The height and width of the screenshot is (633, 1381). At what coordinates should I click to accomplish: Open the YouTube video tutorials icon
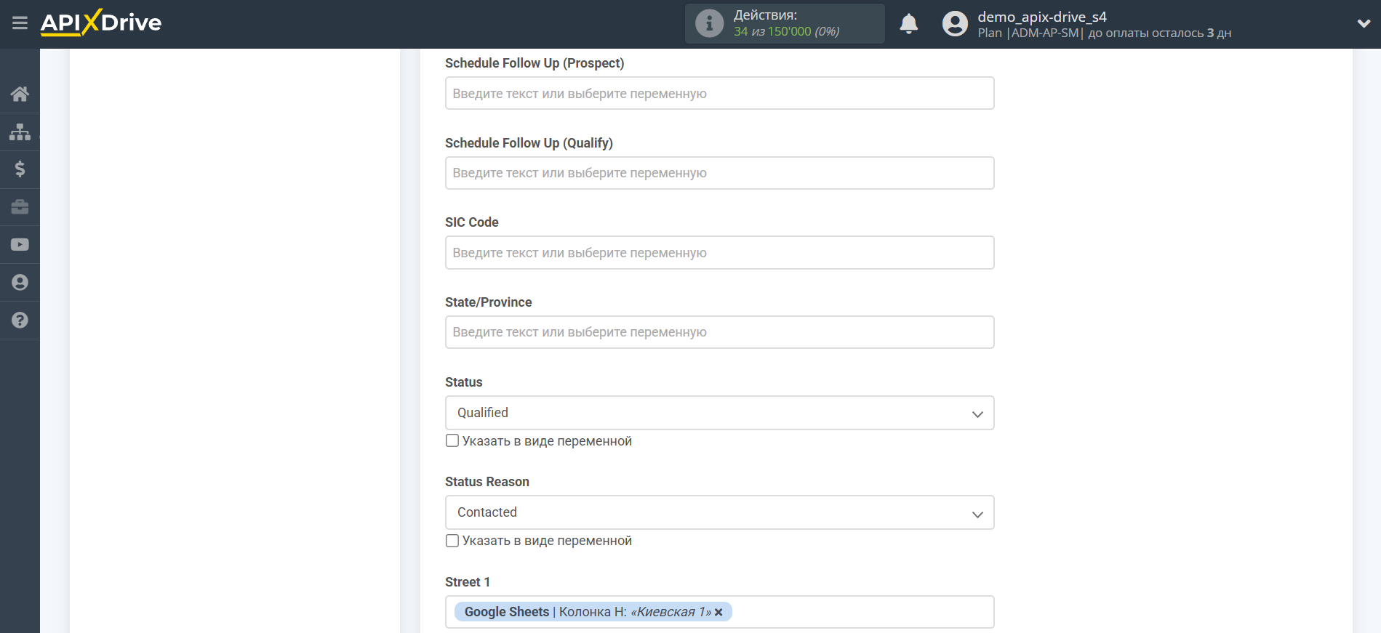coord(20,245)
